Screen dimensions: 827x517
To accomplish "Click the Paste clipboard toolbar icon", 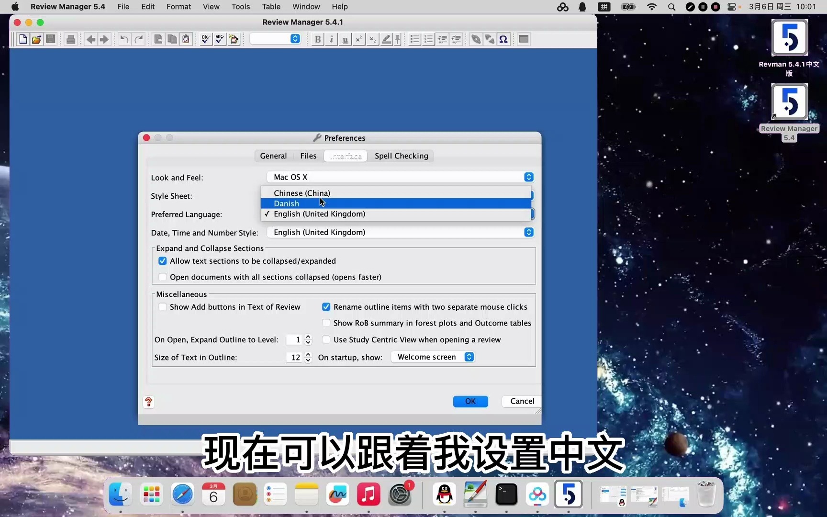I will [x=186, y=39].
